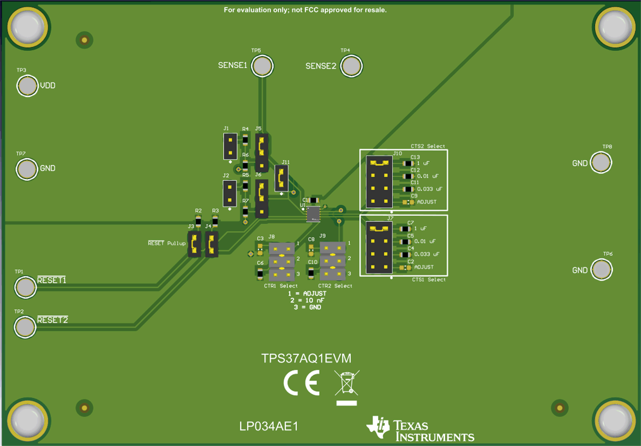
Task: Select the TP7 GND test point pad
Action: tap(27, 169)
